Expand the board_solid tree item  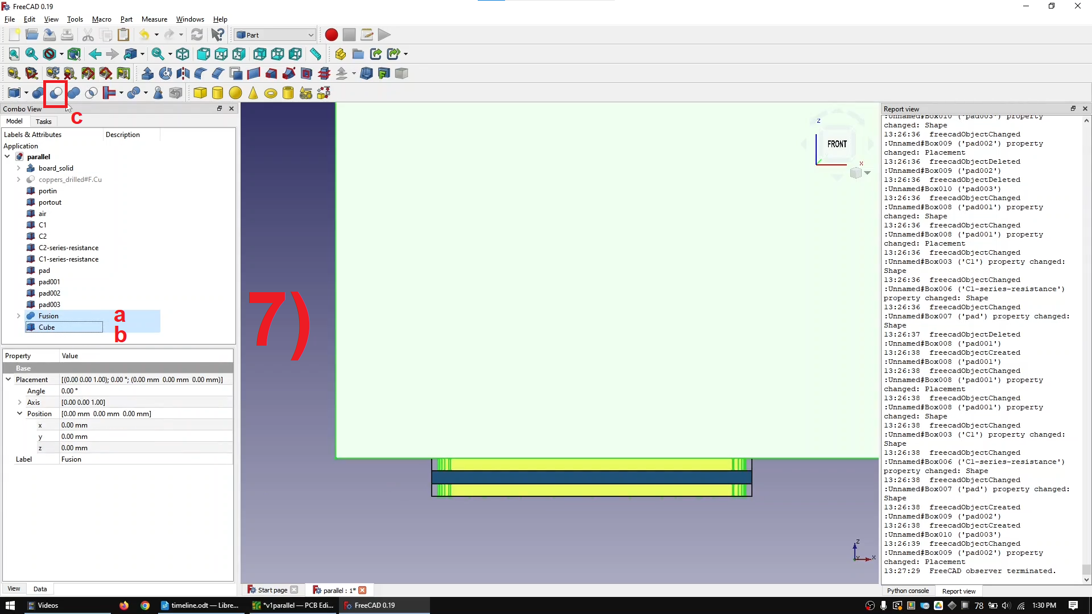pyautogui.click(x=18, y=168)
